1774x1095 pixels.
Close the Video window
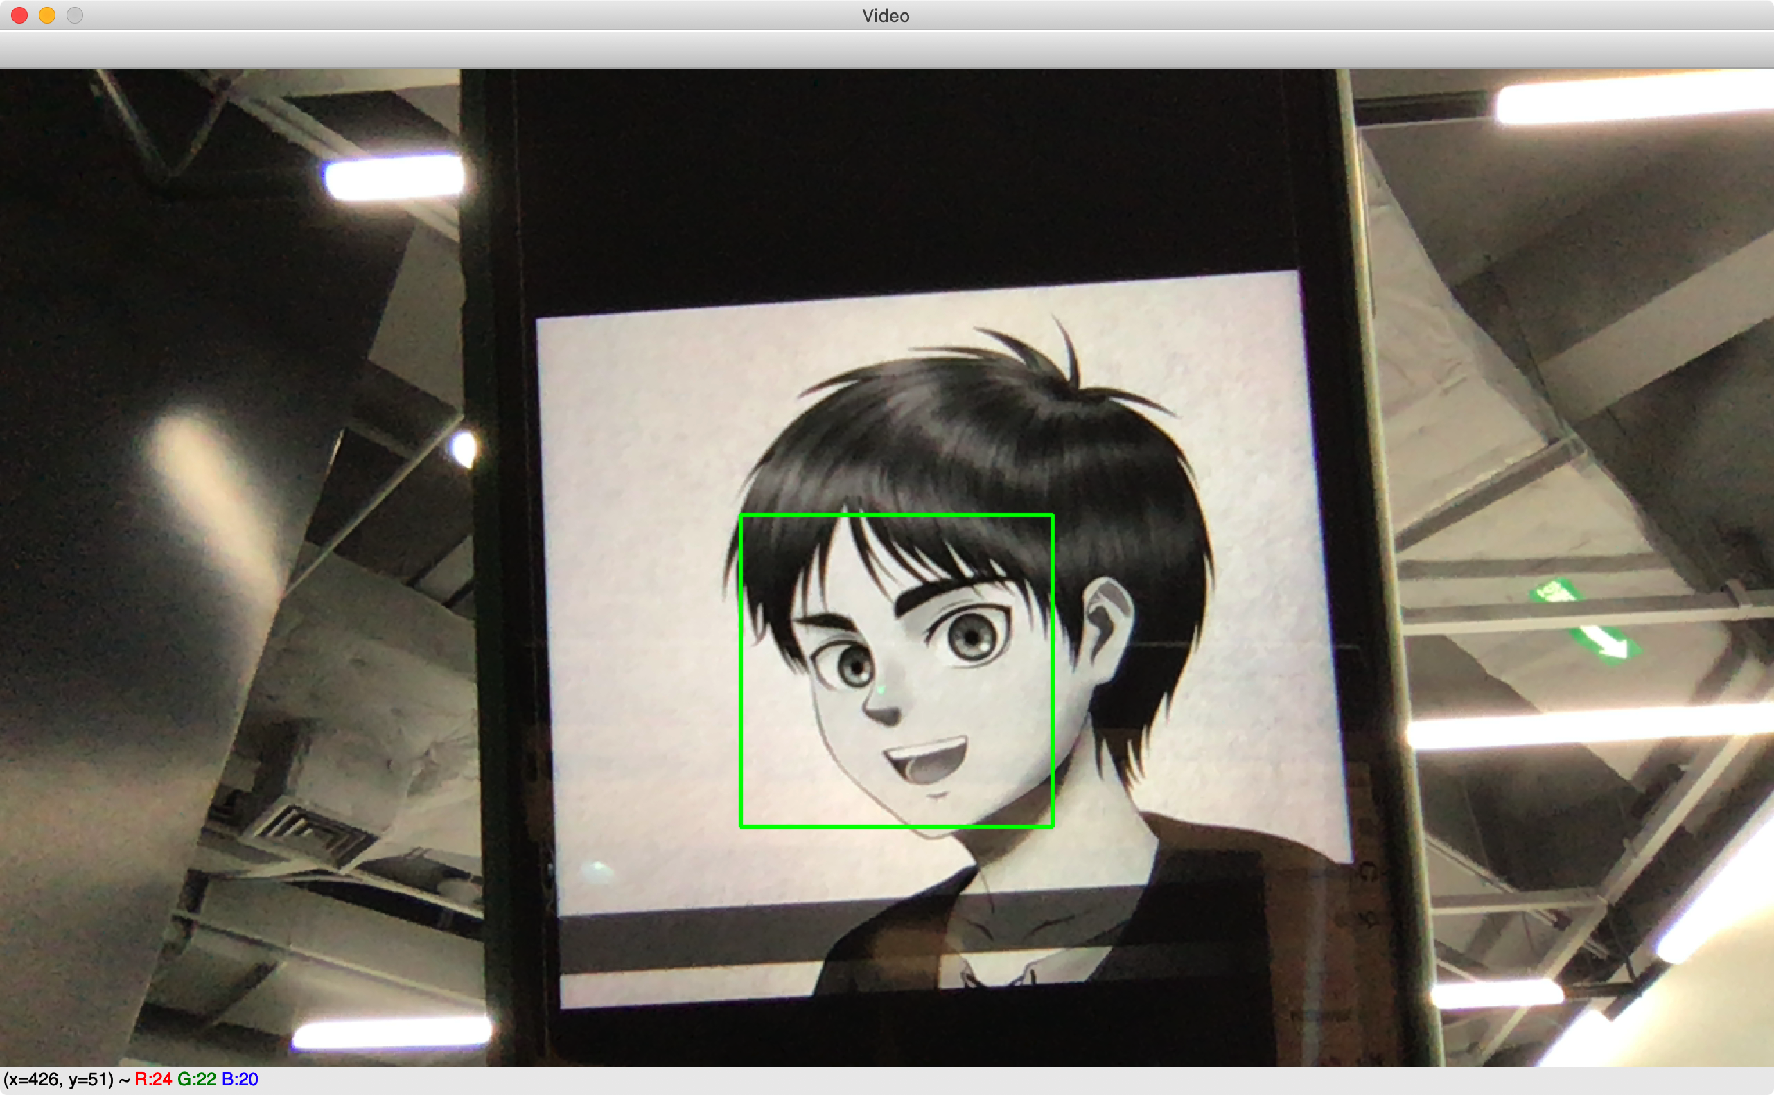19,15
